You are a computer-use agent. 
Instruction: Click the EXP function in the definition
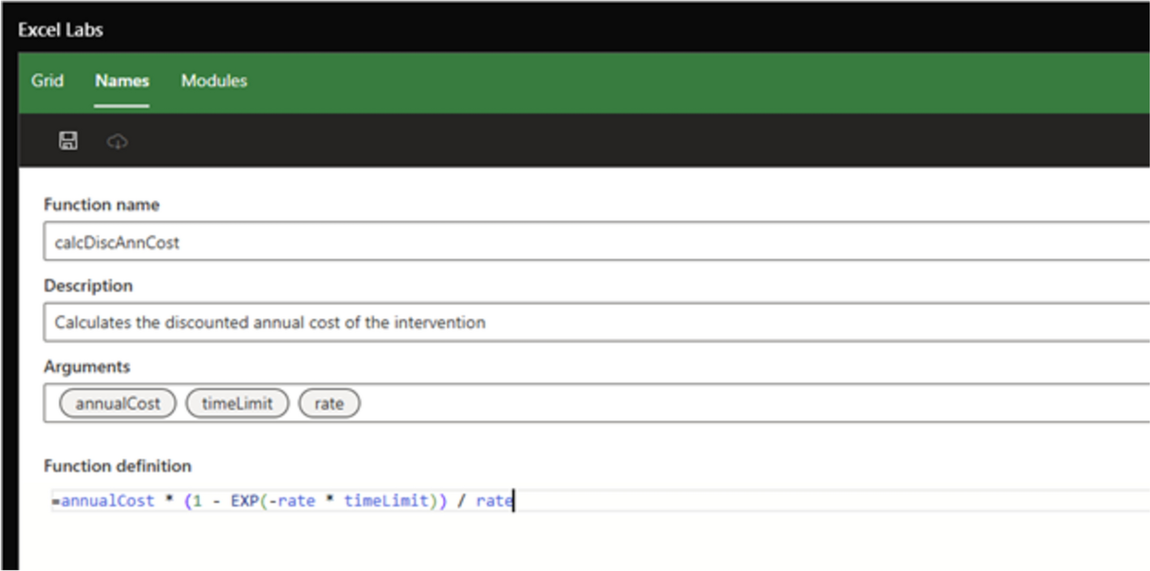click(245, 500)
